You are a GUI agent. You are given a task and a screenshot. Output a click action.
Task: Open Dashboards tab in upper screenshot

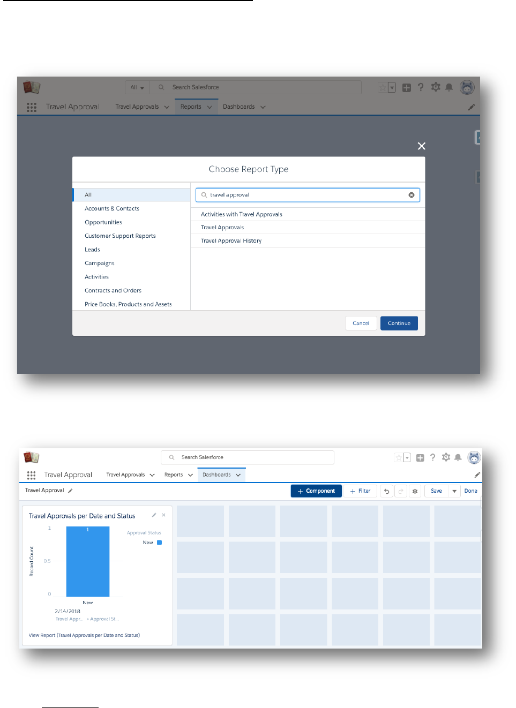239,107
